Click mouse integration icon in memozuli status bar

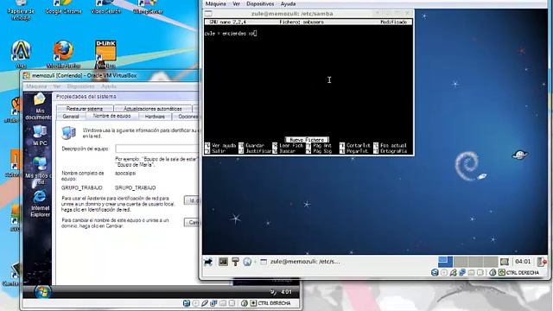coord(244,303)
